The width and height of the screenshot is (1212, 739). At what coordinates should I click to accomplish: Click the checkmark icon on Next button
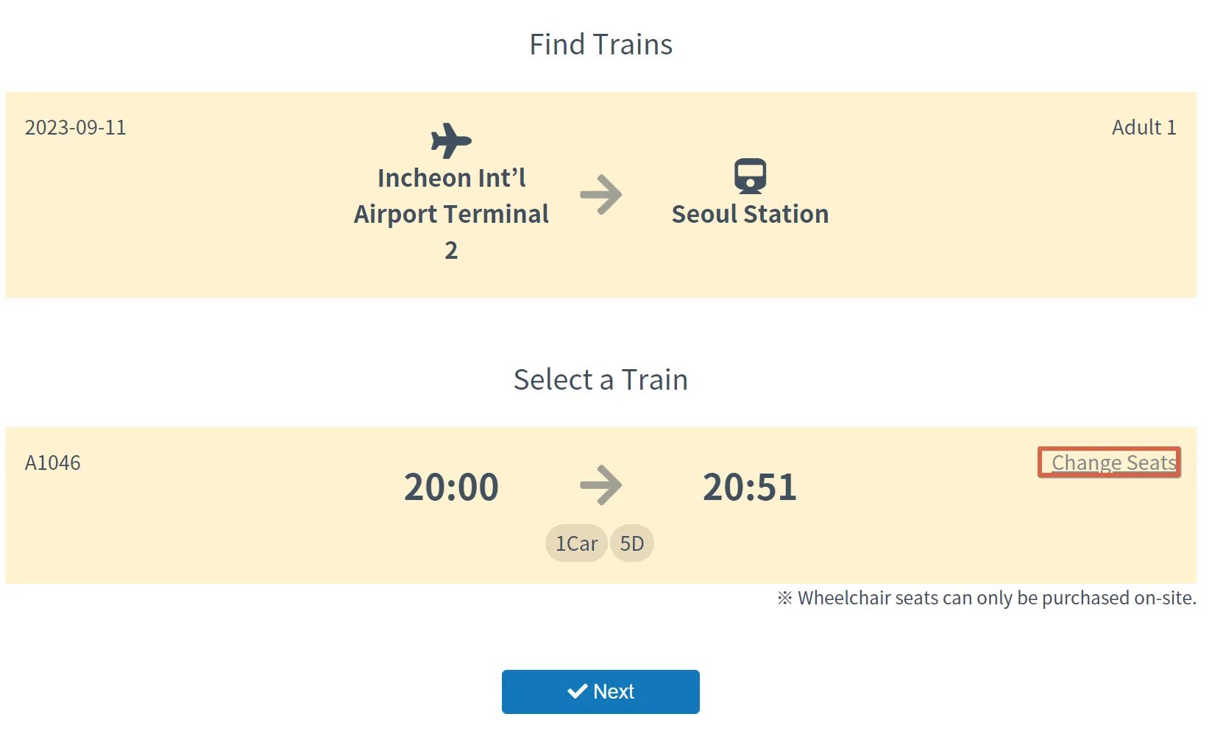[577, 691]
